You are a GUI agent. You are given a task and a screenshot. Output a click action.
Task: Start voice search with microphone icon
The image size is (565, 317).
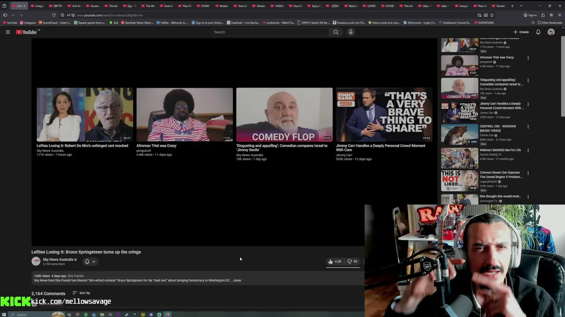[351, 32]
